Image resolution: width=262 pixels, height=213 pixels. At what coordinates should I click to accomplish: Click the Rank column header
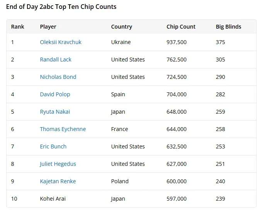point(17,27)
